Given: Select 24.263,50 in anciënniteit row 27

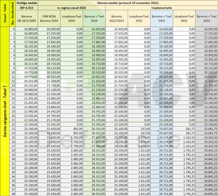Looking at the screenshot, I should pyautogui.click(x=207, y=146).
